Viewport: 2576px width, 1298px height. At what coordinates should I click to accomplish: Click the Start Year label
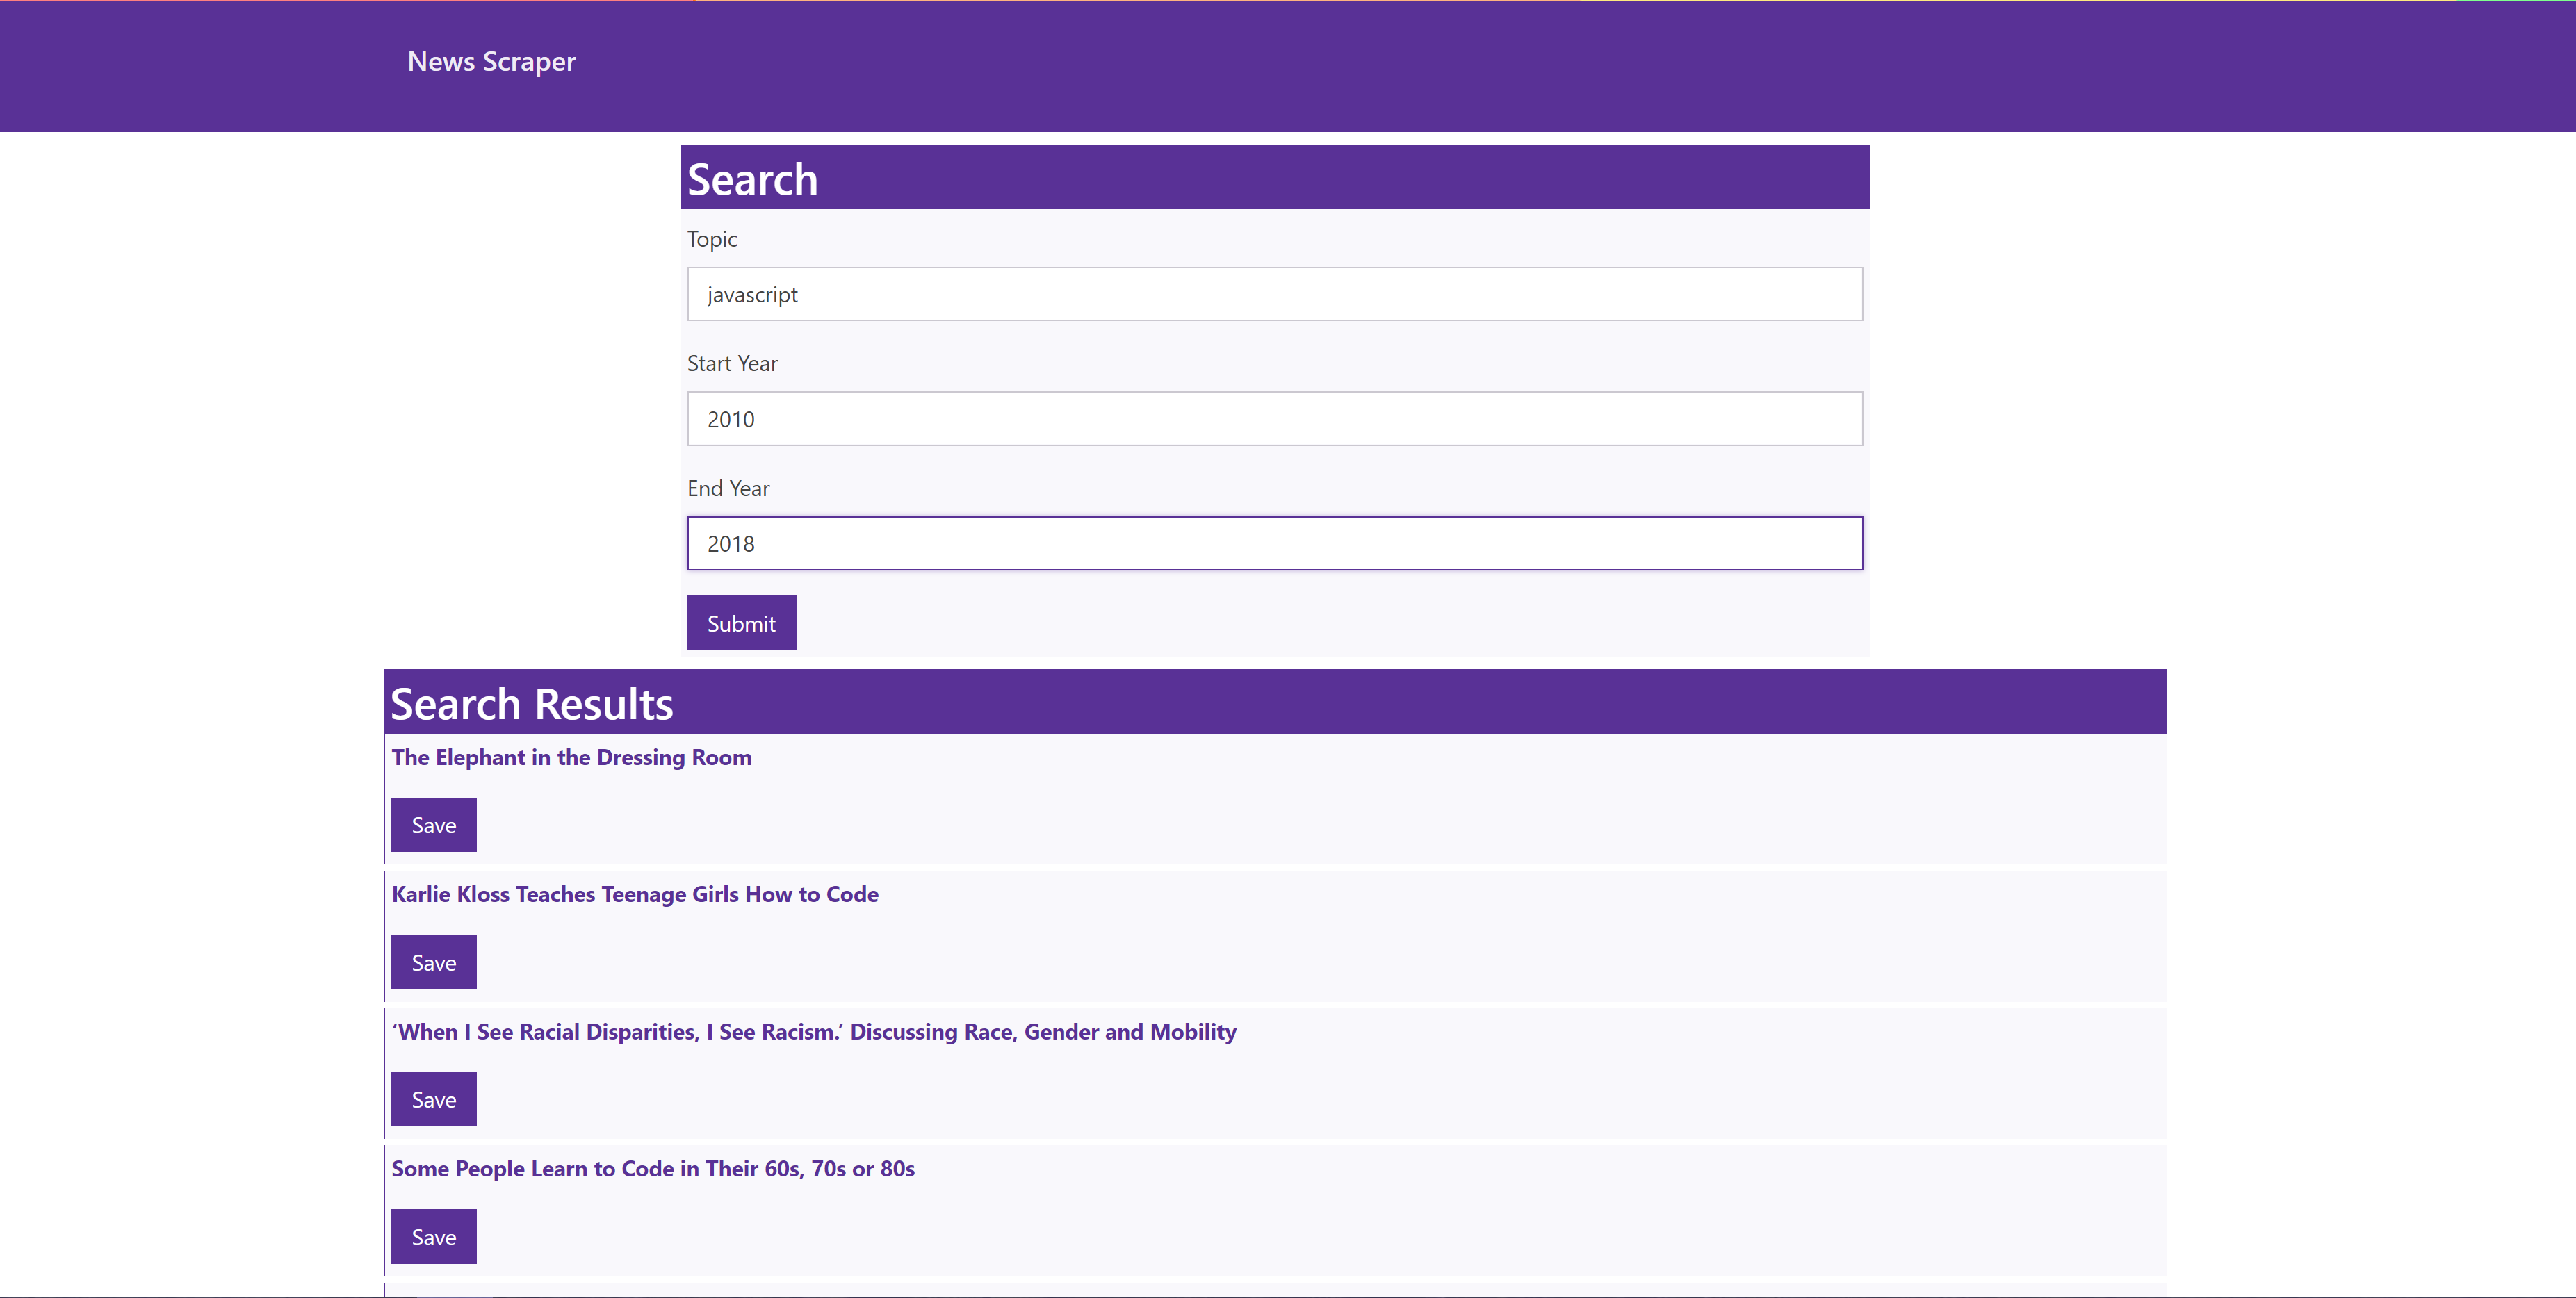(732, 364)
